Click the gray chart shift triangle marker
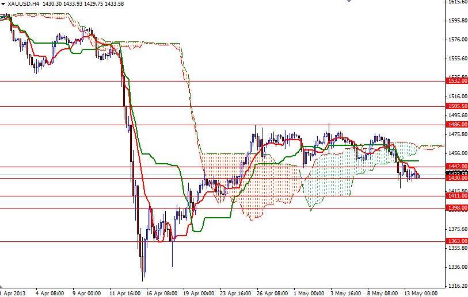The image size is (468, 297). [x=348, y=2]
